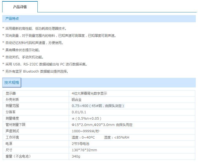Click the USB、RS-232C data cable feature line
198x162 pixels.
(46, 64)
